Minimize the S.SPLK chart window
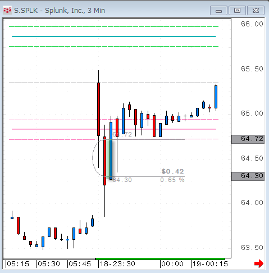 [x=218, y=10]
